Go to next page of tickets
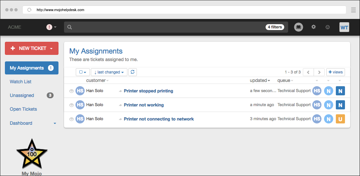 click(319, 72)
